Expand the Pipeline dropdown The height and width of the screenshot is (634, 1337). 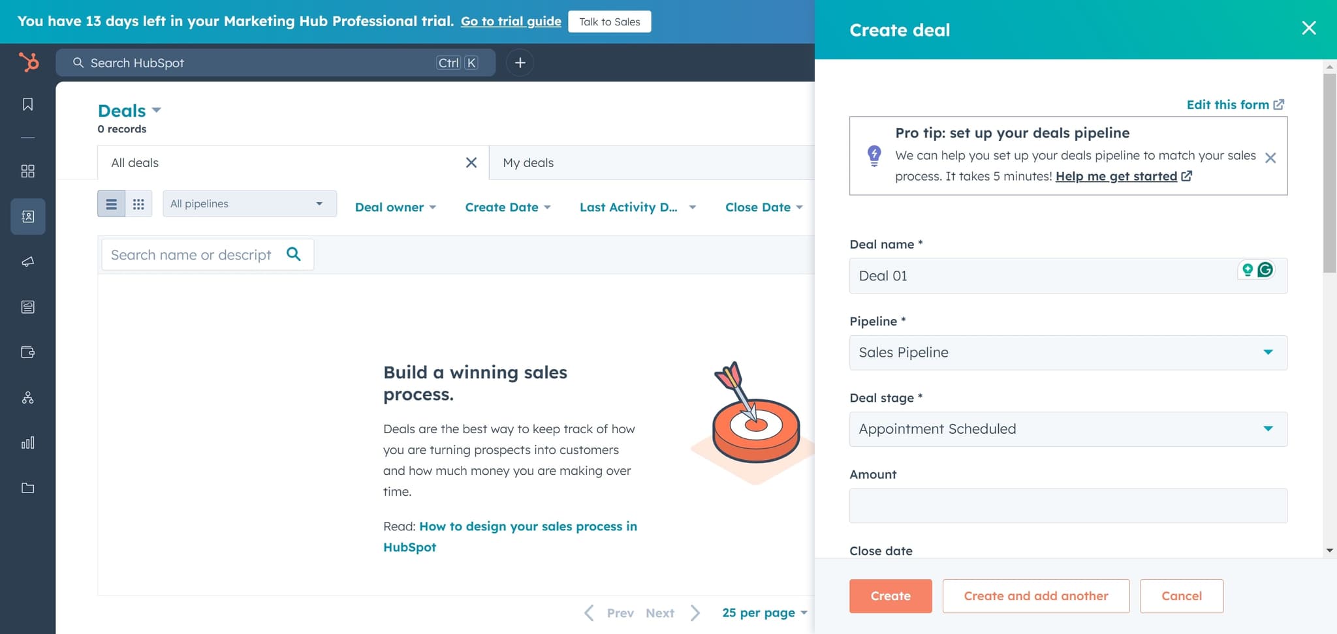1067,353
